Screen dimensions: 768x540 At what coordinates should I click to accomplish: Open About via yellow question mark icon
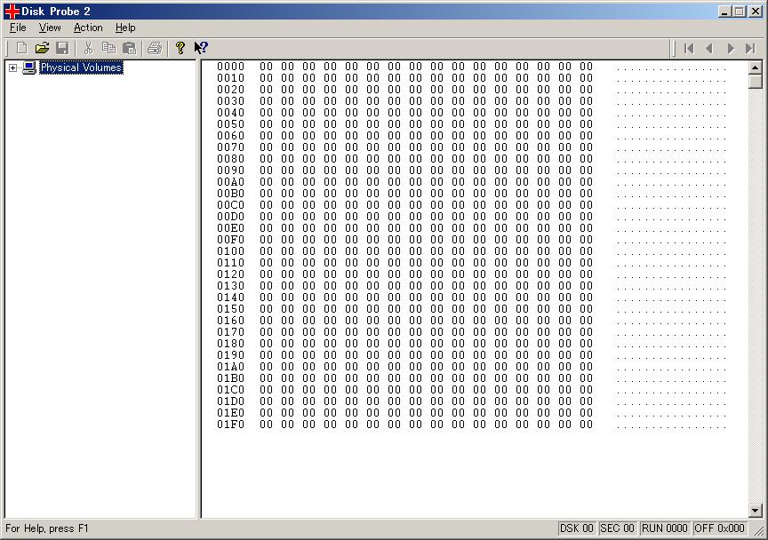point(180,48)
